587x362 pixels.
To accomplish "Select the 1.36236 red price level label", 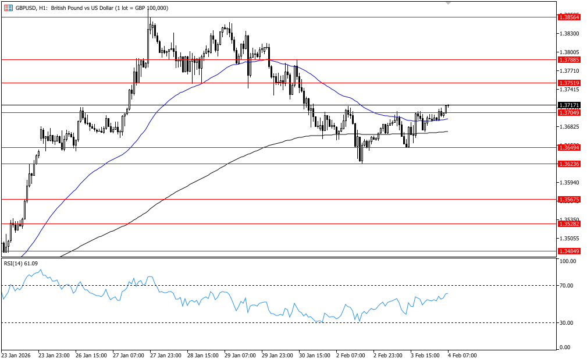I will coord(568,164).
